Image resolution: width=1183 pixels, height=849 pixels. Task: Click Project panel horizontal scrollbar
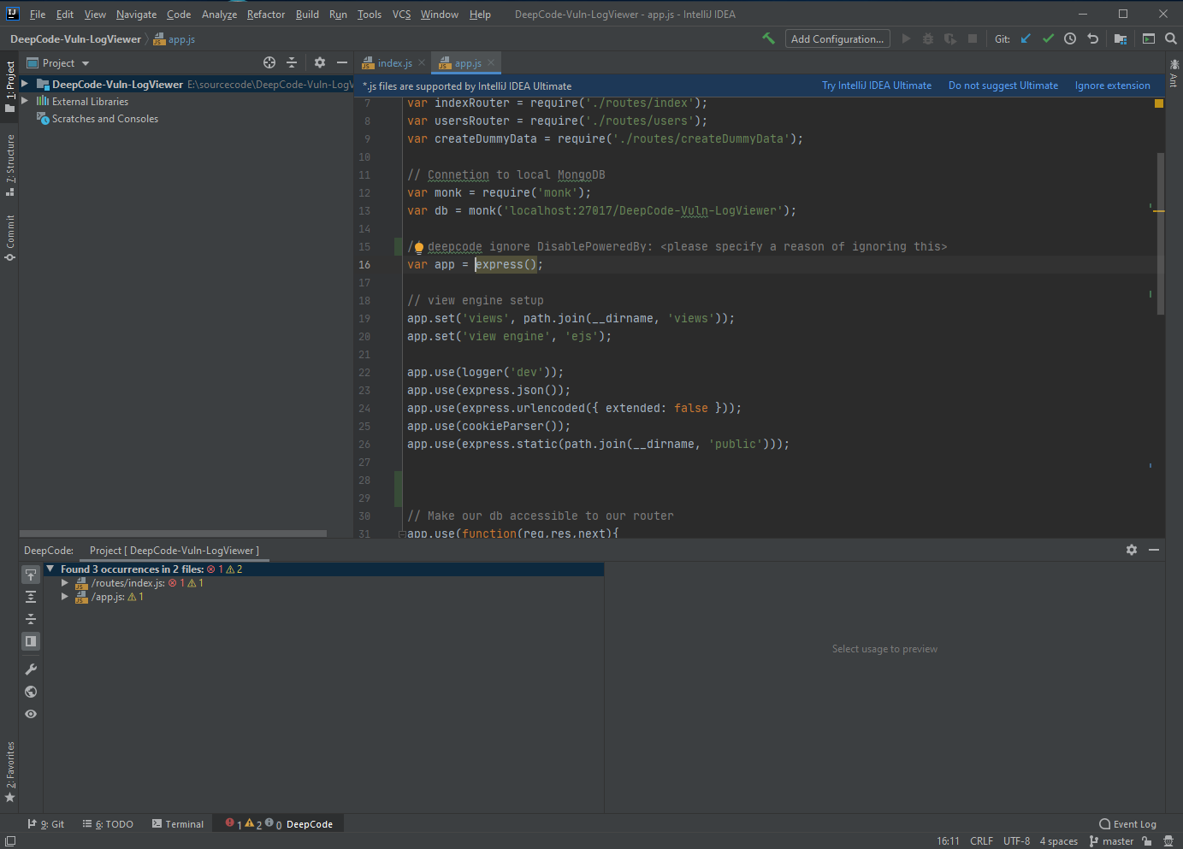(x=173, y=534)
